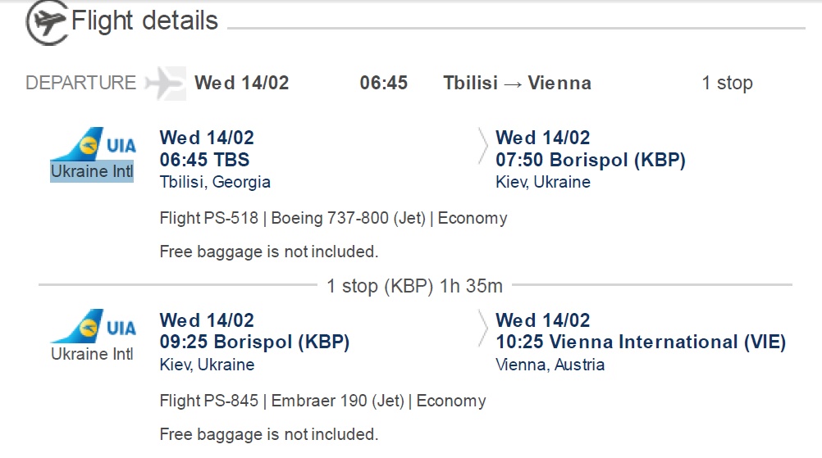This screenshot has width=822, height=458.
Task: Click the 09:25 Borispol (KBP) departure
Action: click(254, 342)
